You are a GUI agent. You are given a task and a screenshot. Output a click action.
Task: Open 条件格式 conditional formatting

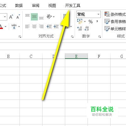pos(115,14)
